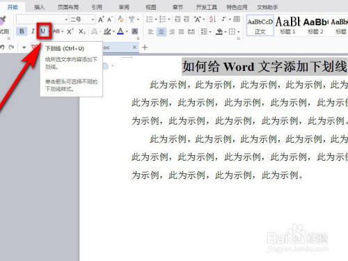The height and width of the screenshot is (261, 348).
Task: Switch to the 审阅 ribbon tab
Action: 124,7
